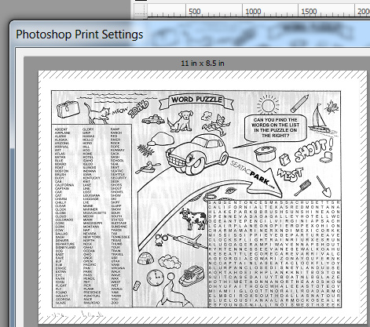This screenshot has height=327, width=370.
Task: Click the suitcase drawing in preview
Action: click(x=68, y=109)
